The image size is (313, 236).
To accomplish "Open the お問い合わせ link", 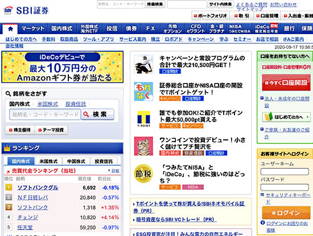I will [x=283, y=5].
